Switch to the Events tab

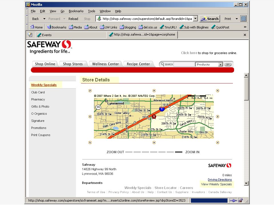(71, 35)
